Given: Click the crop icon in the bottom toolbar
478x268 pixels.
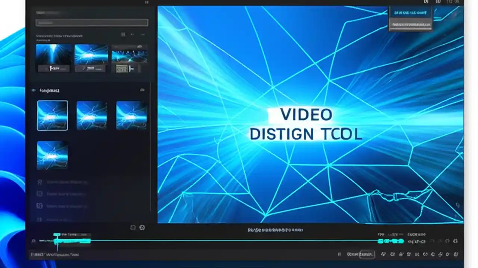Looking at the screenshot, I should [392, 254].
